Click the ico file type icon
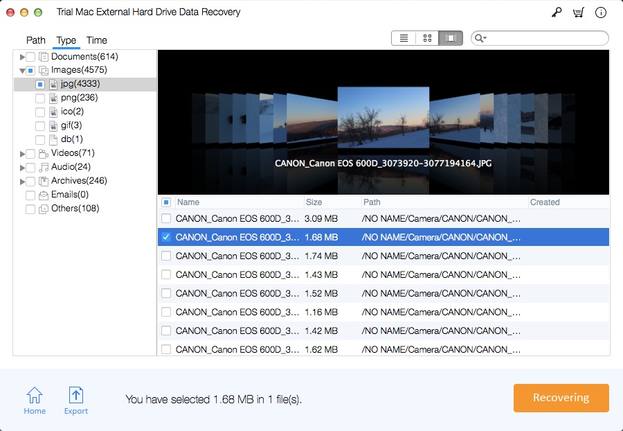This screenshot has width=623, height=431. 53,112
